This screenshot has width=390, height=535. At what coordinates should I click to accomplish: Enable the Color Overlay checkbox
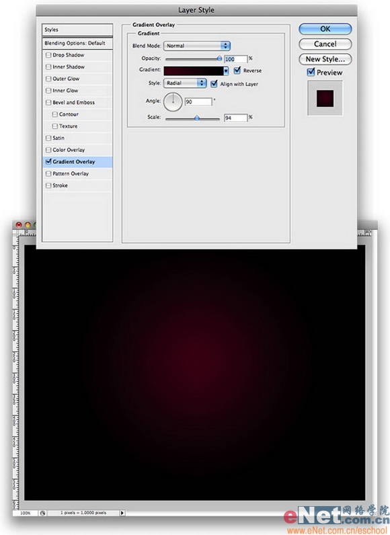click(48, 150)
